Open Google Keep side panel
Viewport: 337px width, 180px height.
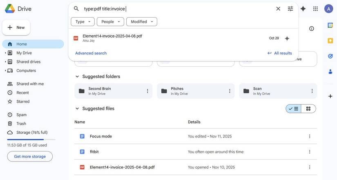pos(330,40)
